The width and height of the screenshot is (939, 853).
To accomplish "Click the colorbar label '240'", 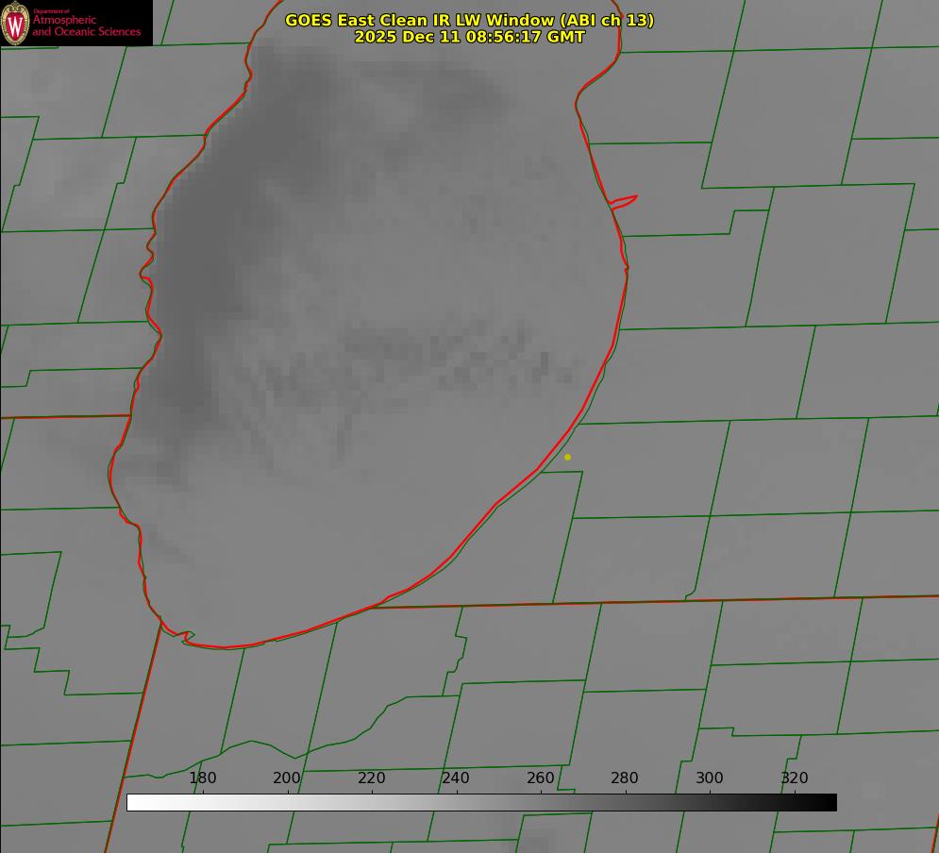I will 456,778.
